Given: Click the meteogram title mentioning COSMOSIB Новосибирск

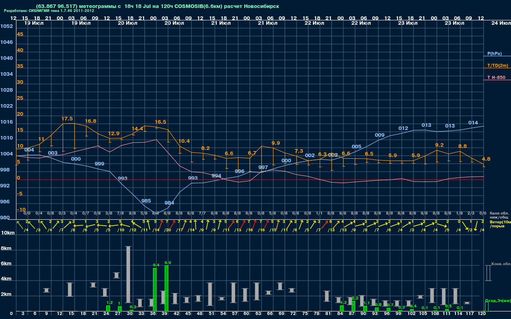Looking at the screenshot, I should click(x=157, y=6).
